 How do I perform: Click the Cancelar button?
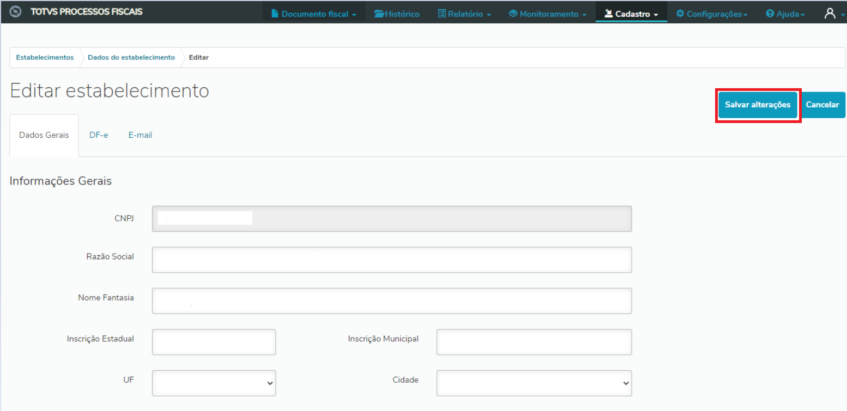(822, 105)
